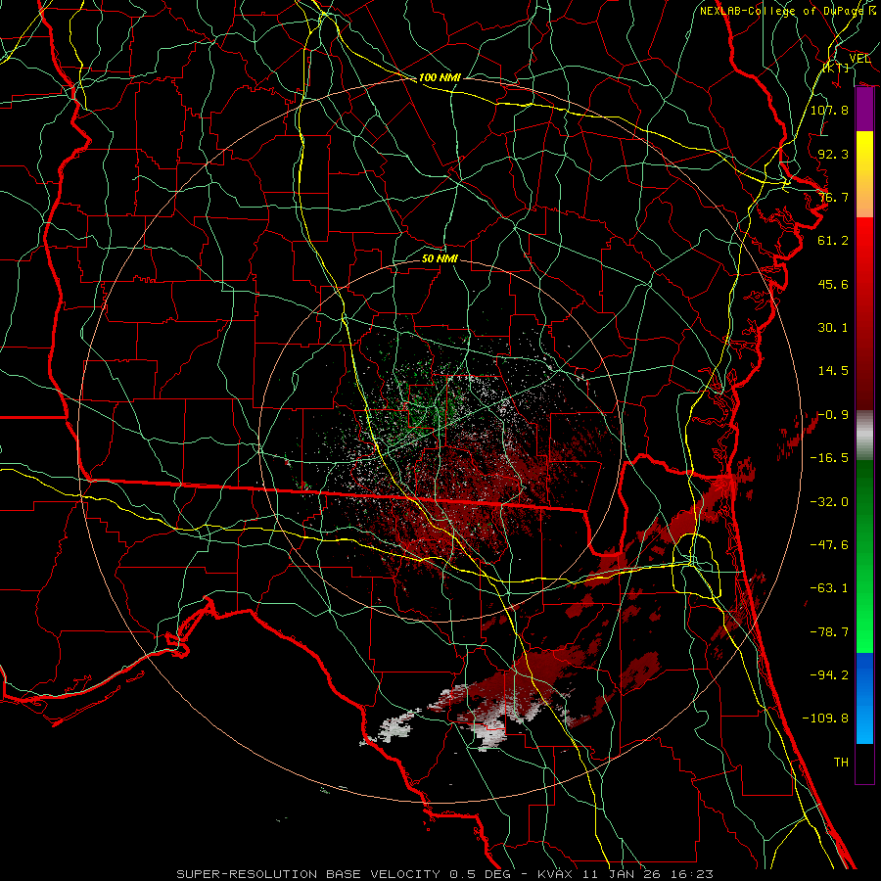Select the -63.1 legend value
Screen dimensions: 881x881
tap(829, 588)
